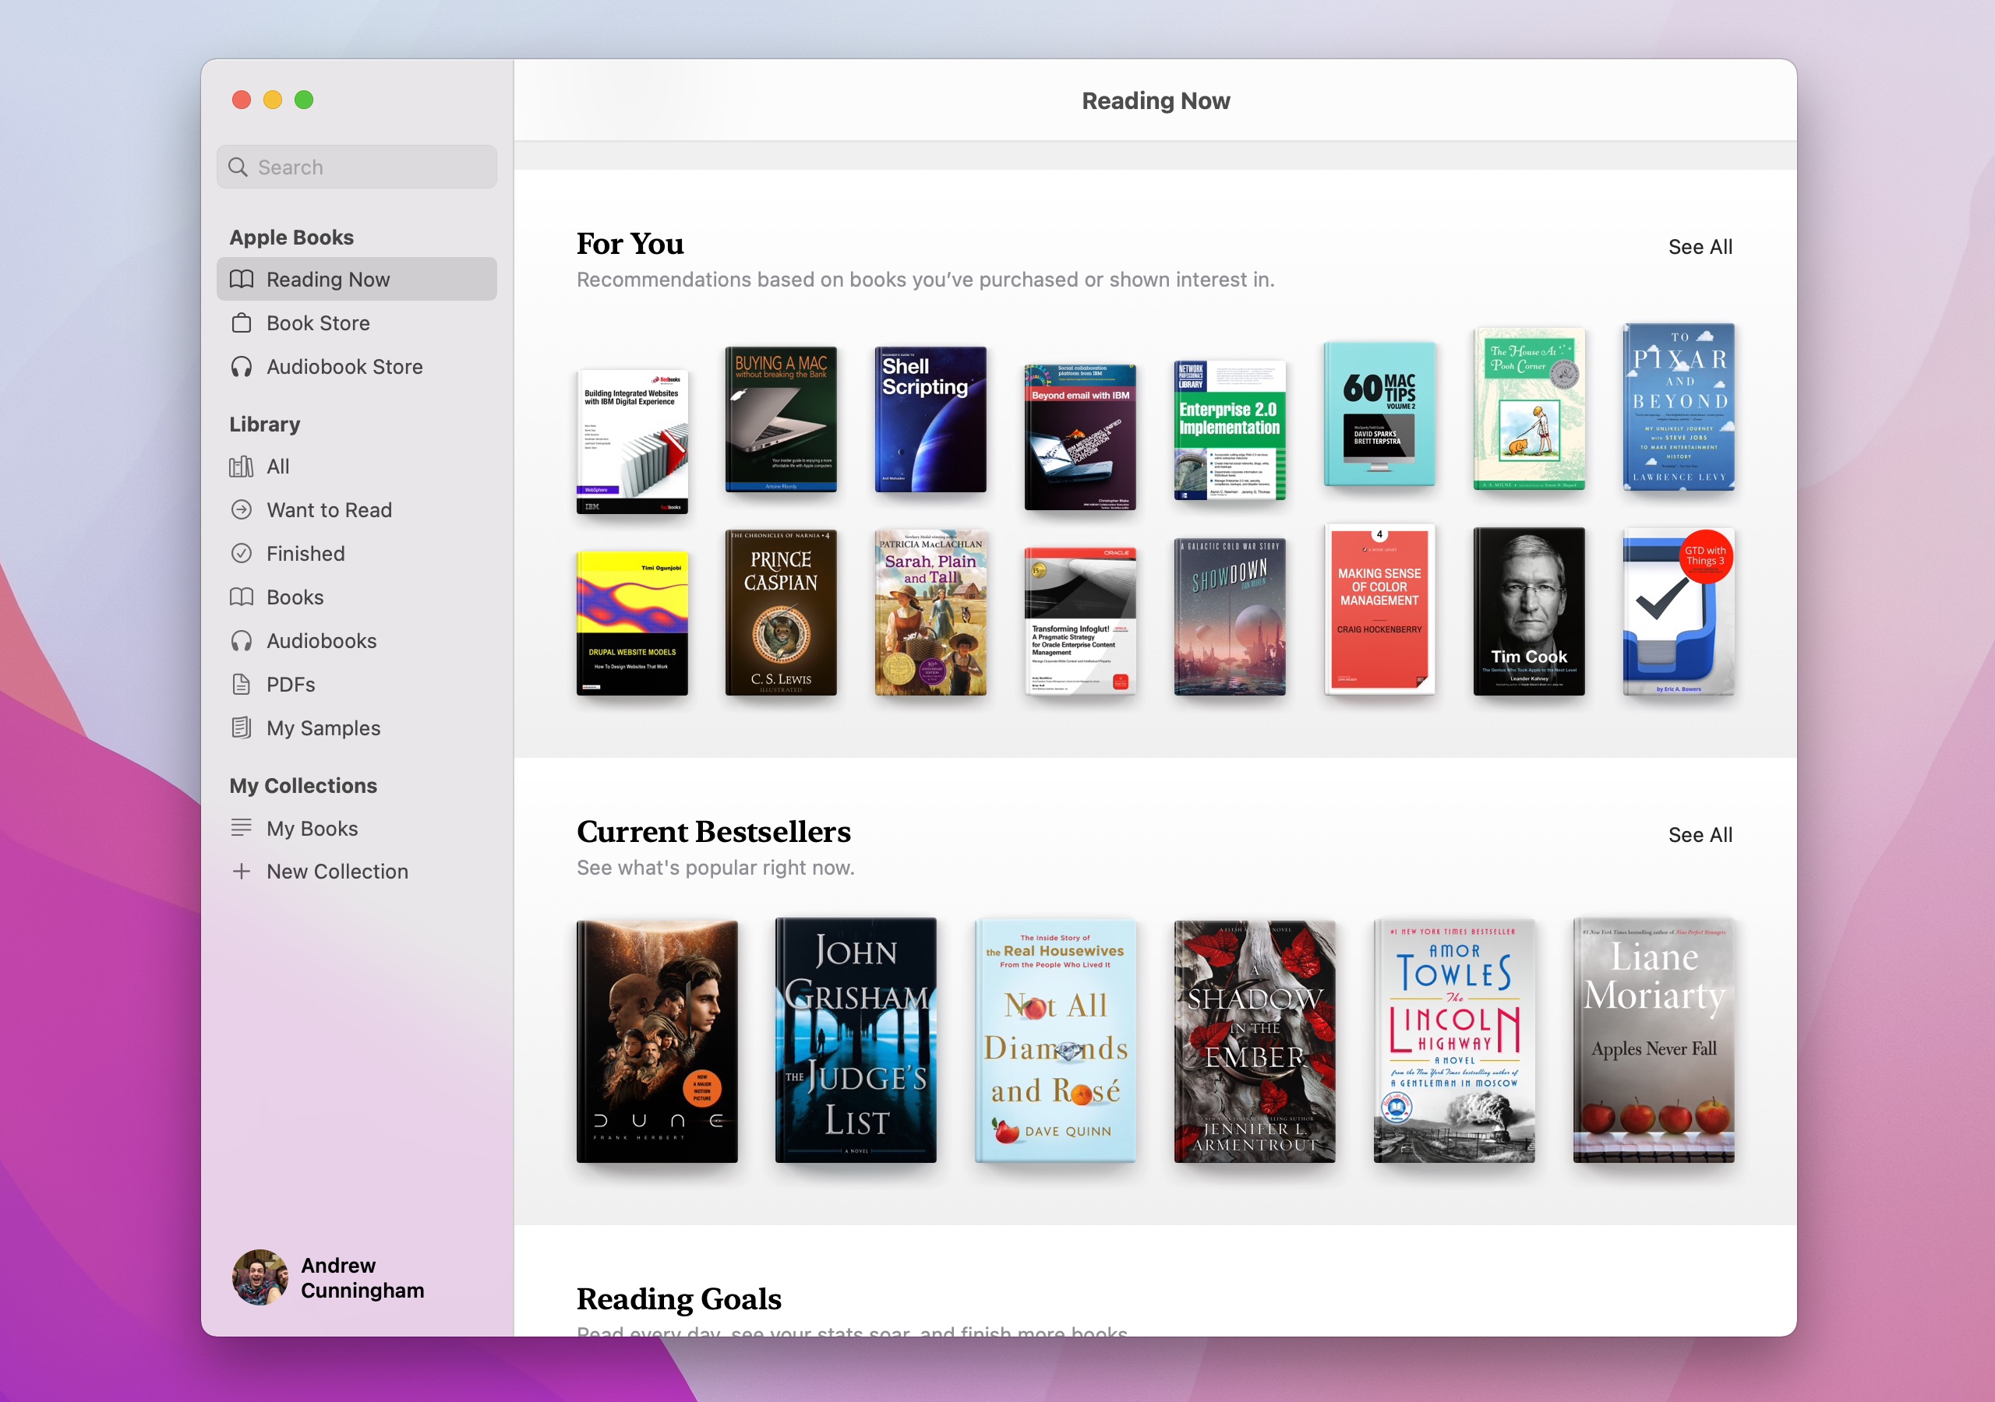Click the Finished checkmark circle icon
This screenshot has width=1995, height=1402.
pos(242,553)
